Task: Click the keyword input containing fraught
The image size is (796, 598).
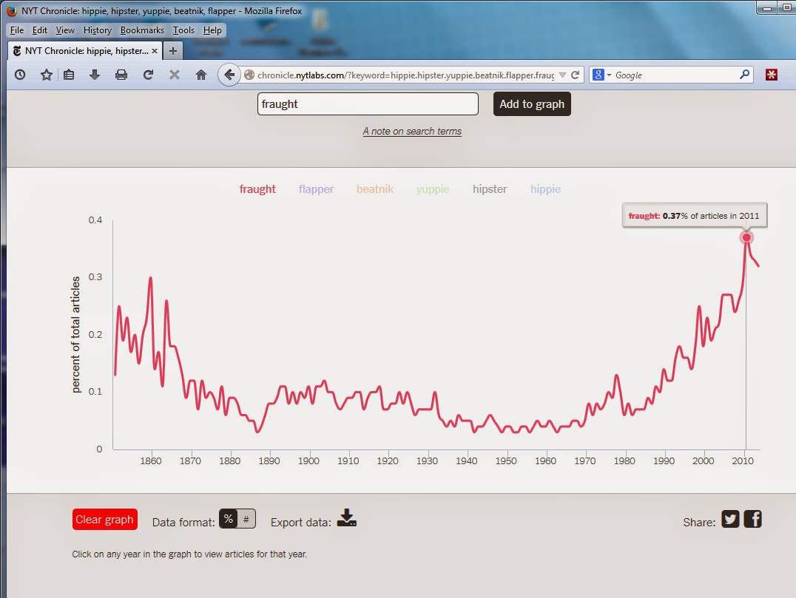Action: (368, 104)
